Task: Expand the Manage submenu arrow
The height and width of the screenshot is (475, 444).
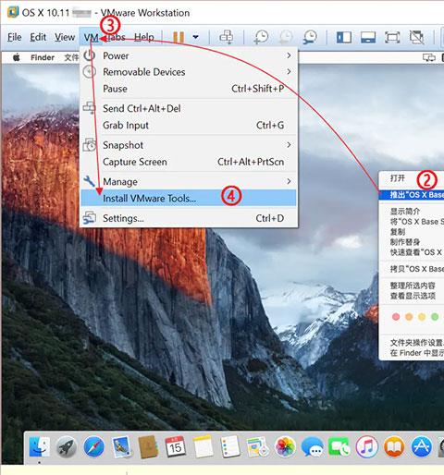Action: (x=289, y=181)
